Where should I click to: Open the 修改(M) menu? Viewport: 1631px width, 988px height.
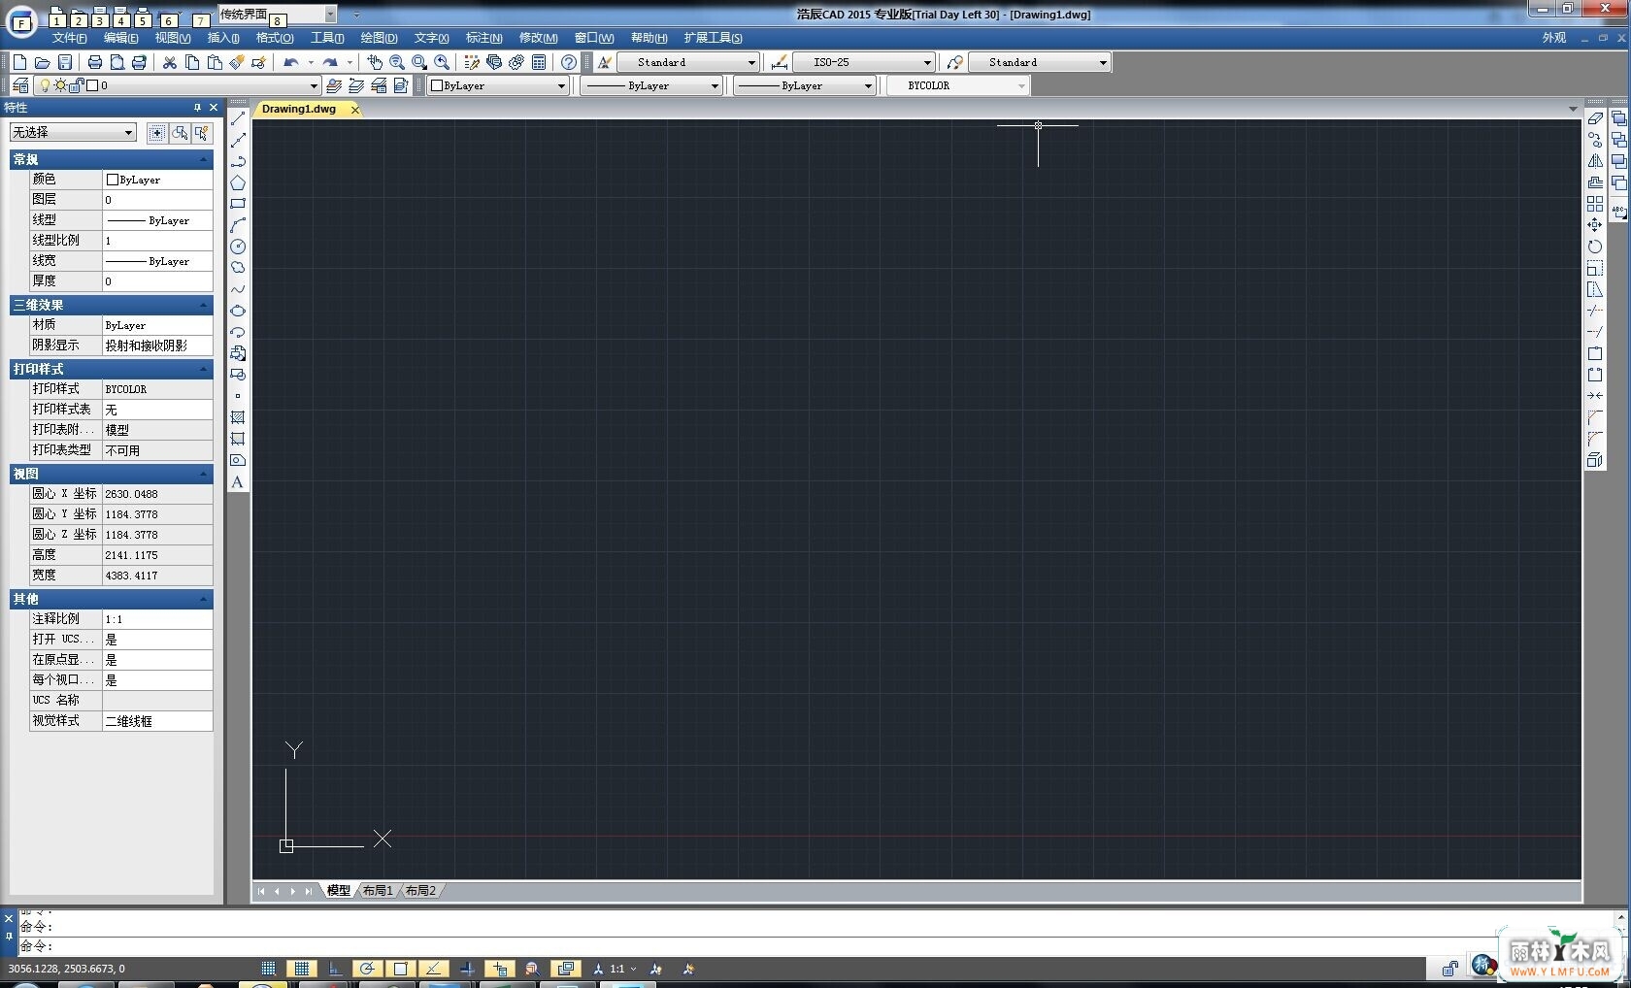point(538,38)
